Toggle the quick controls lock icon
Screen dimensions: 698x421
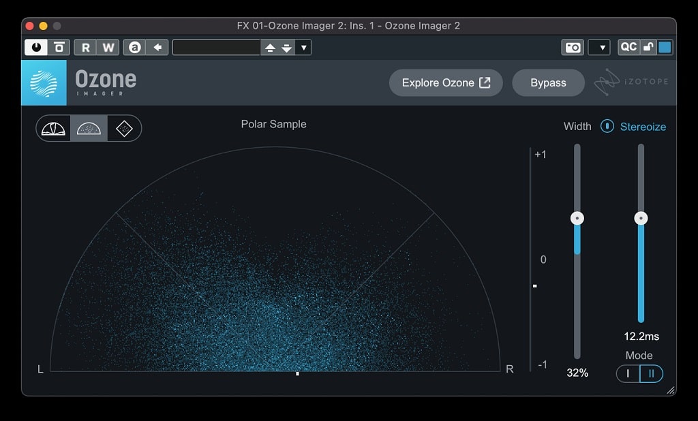649,47
